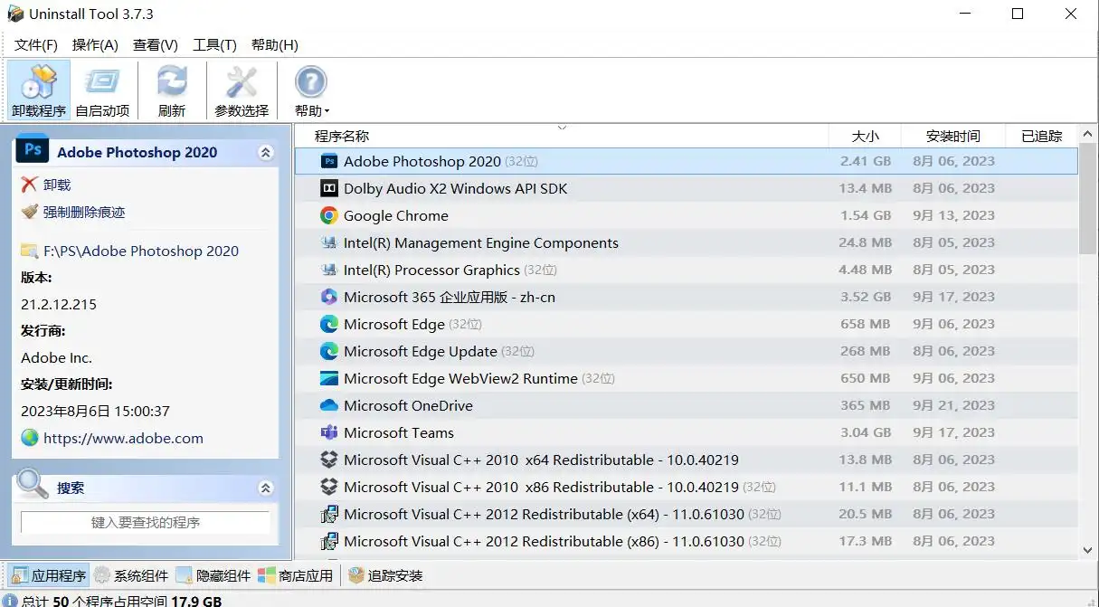
Task: Click the status bar info icon
Action: click(x=10, y=601)
